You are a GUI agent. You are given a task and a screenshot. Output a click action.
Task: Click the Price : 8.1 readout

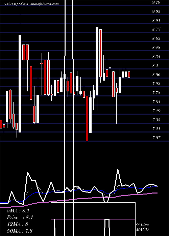20,217
